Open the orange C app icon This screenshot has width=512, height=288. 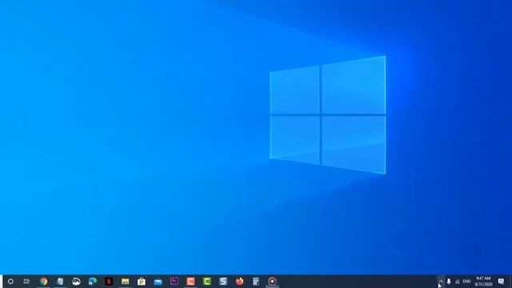[190, 281]
